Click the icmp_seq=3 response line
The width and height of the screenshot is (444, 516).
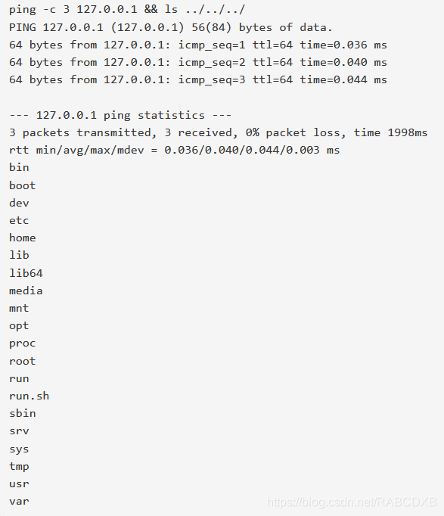pyautogui.click(x=198, y=79)
